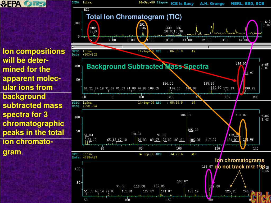Click the '186.97' base peak label
271x203 pixels.
click(x=241, y=64)
